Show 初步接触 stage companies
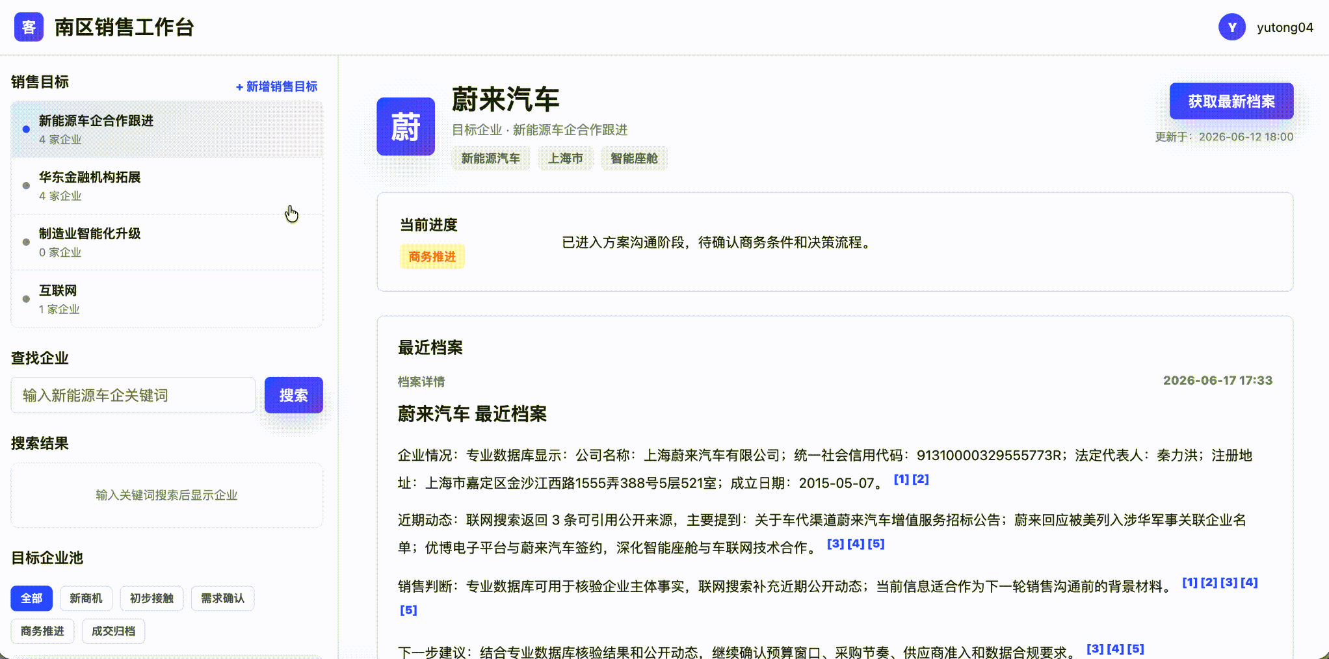The image size is (1329, 659). [151, 599]
